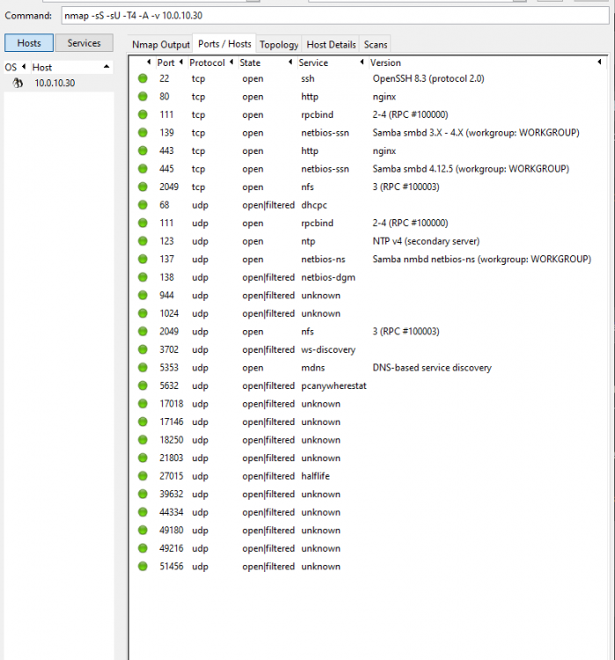Image resolution: width=615 pixels, height=660 pixels.
Task: Click inside the Command input field
Action: 335,16
